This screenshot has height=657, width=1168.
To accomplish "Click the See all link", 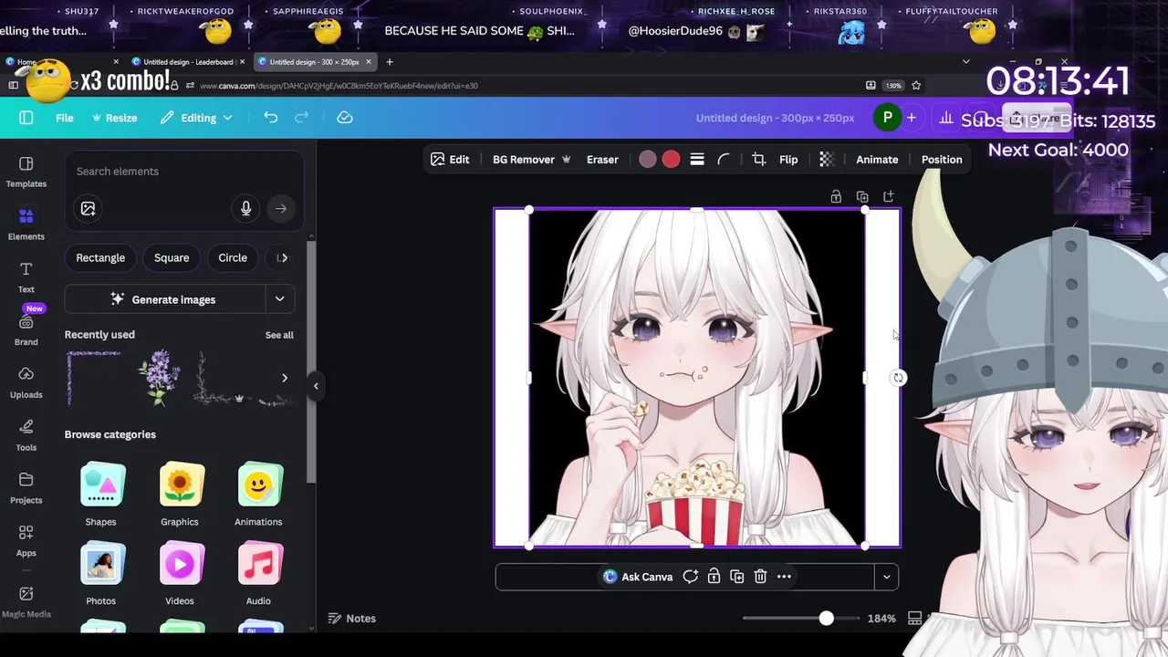I will (x=279, y=335).
